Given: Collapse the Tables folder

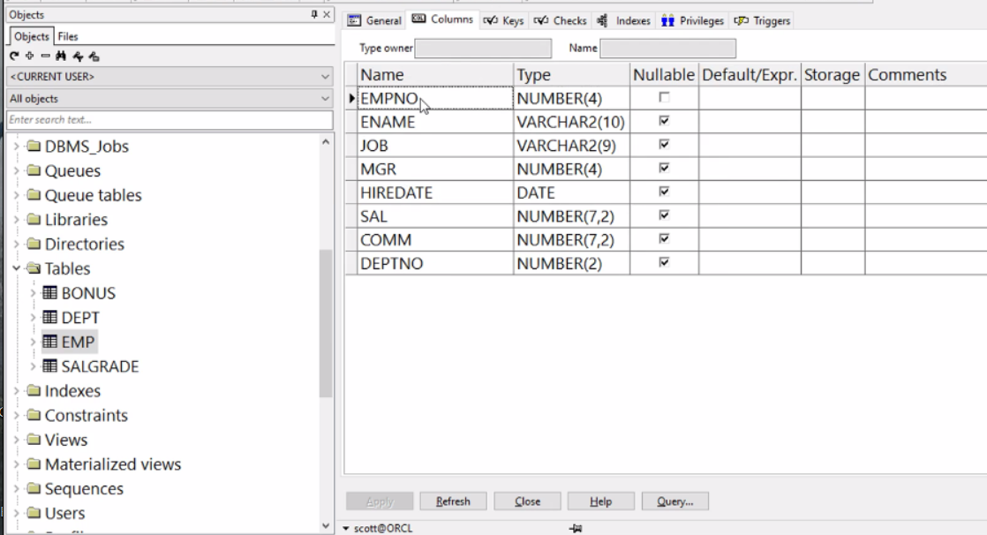Looking at the screenshot, I should (x=17, y=268).
